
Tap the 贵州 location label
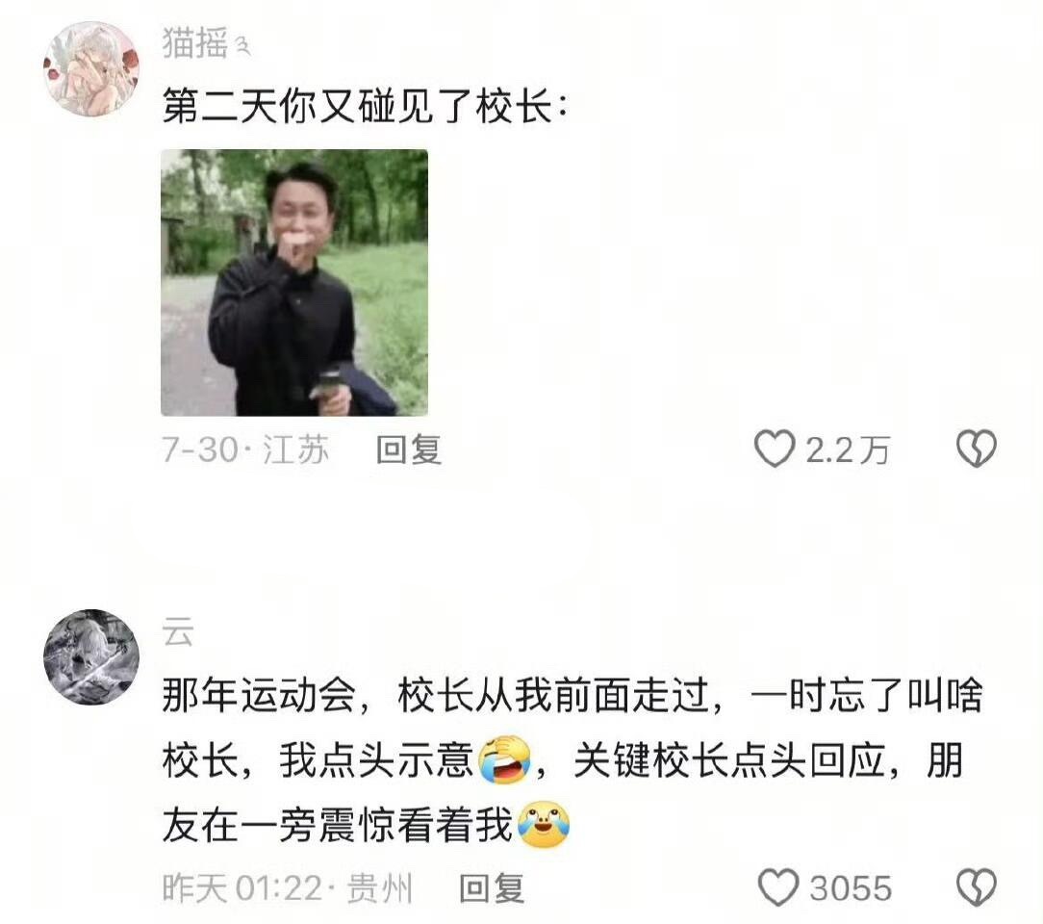click(x=380, y=888)
